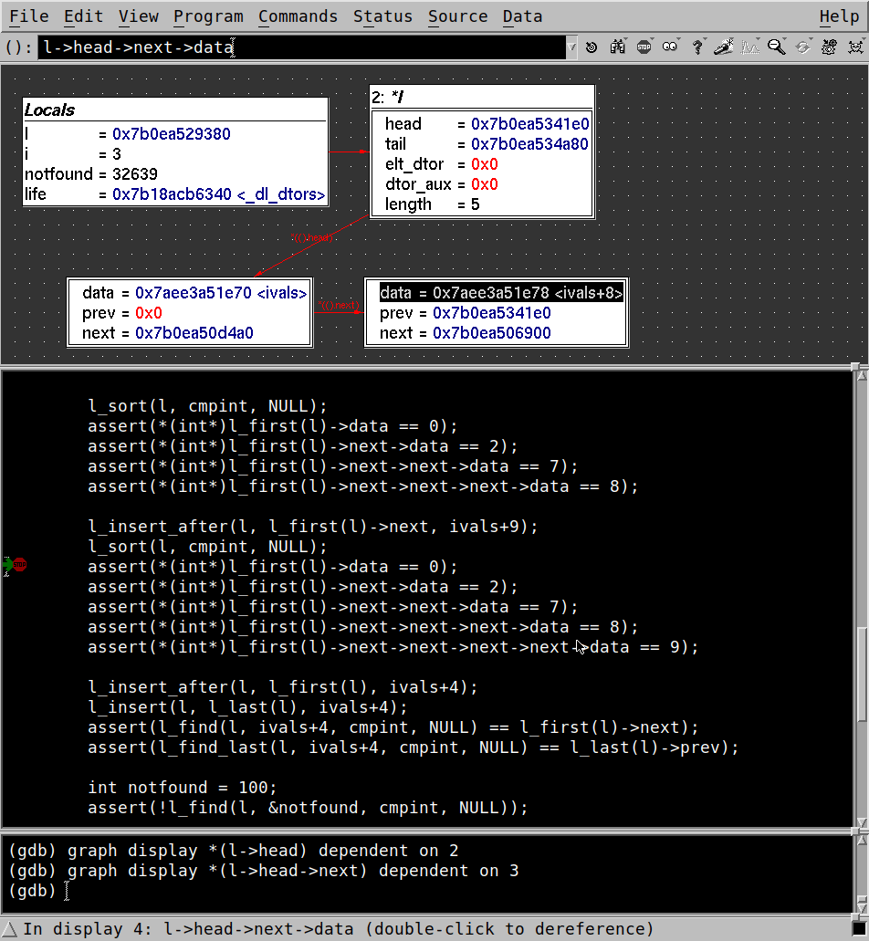869x941 pixels.
Task: Click the red-green breakpoint marker in source margin
Action: [14, 565]
